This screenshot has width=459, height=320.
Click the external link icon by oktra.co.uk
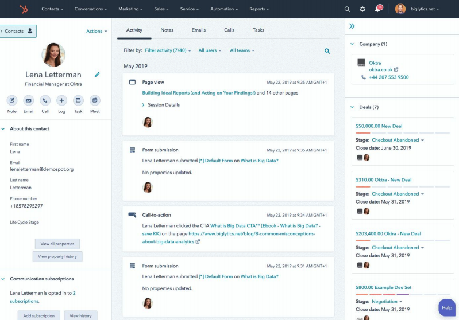click(396, 69)
